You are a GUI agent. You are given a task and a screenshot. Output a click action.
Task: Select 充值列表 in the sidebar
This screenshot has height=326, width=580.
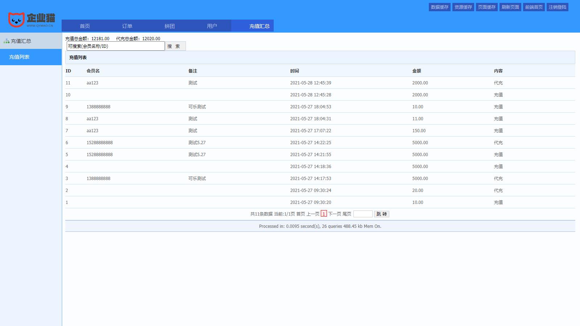pos(20,57)
